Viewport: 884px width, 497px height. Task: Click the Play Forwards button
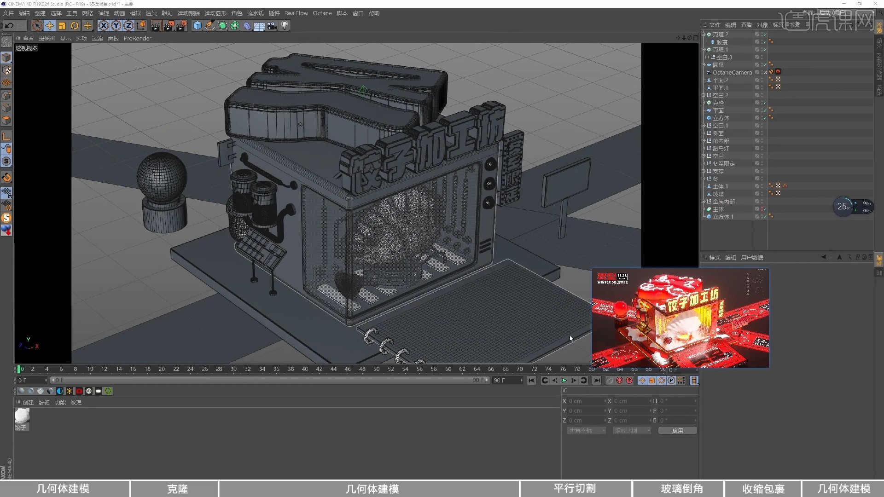[564, 380]
